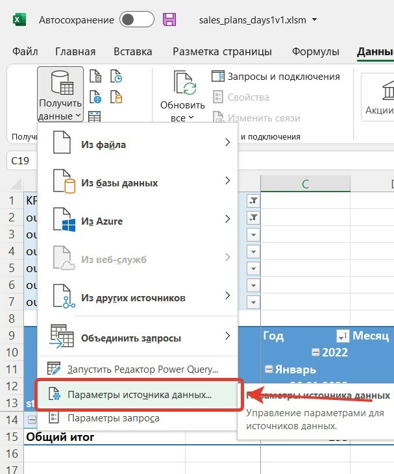Collapse the Получить данные dropdown button
Screen dimensions: 394x474
point(60,94)
